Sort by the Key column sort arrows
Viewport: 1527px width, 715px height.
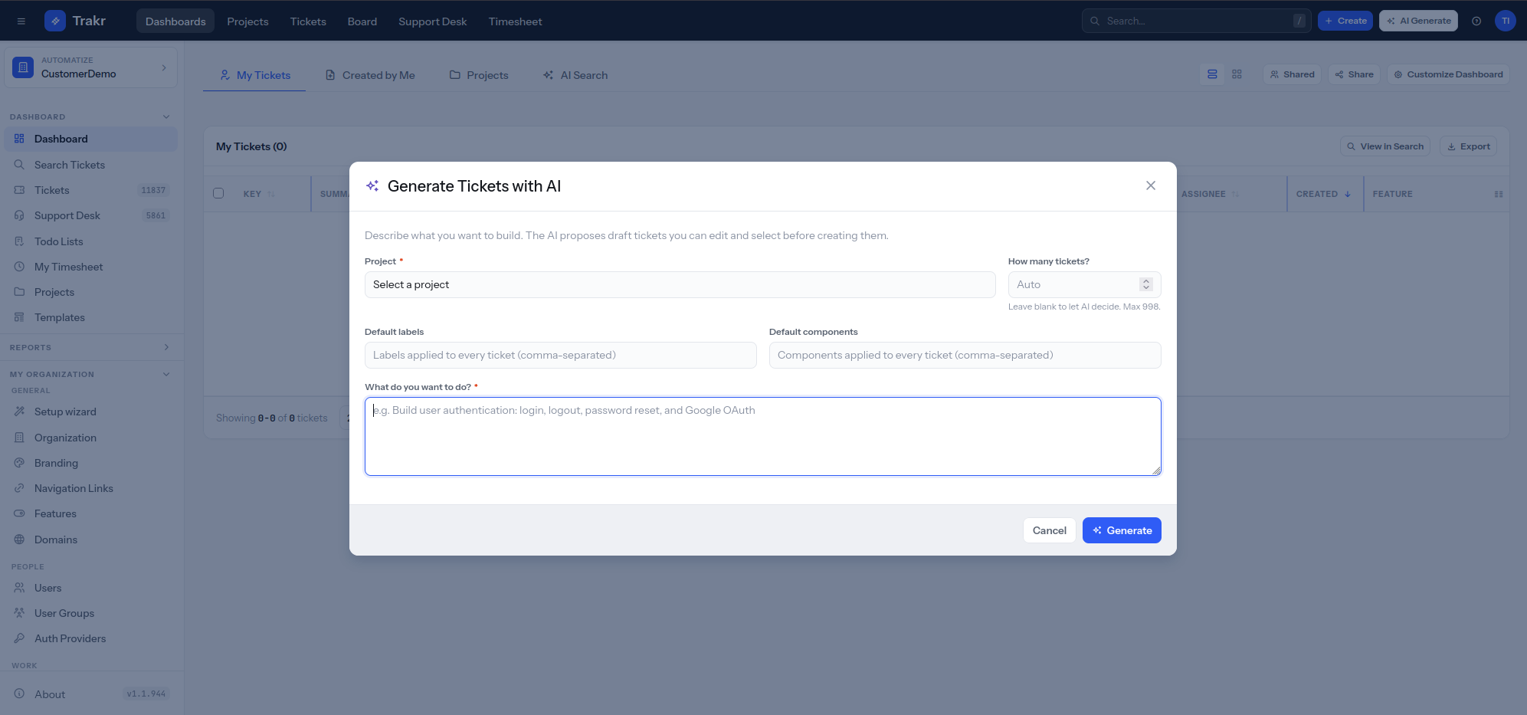point(271,194)
